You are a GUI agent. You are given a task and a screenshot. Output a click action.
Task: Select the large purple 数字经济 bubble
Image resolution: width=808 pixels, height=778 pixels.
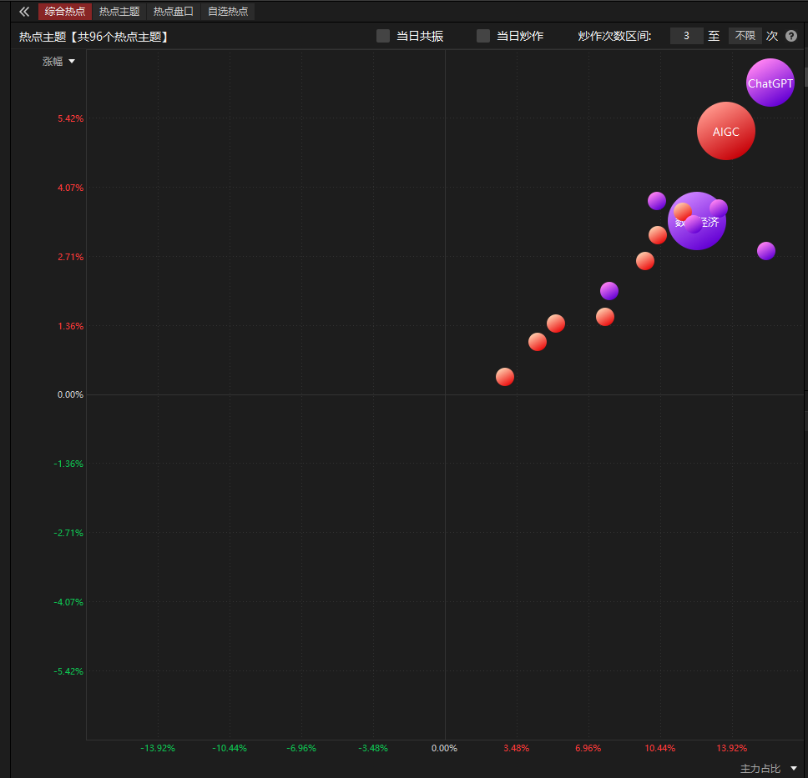pos(697,221)
